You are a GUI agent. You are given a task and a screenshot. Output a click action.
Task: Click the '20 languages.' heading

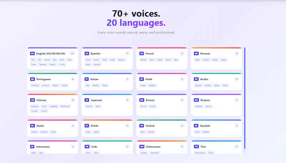[x=136, y=23]
